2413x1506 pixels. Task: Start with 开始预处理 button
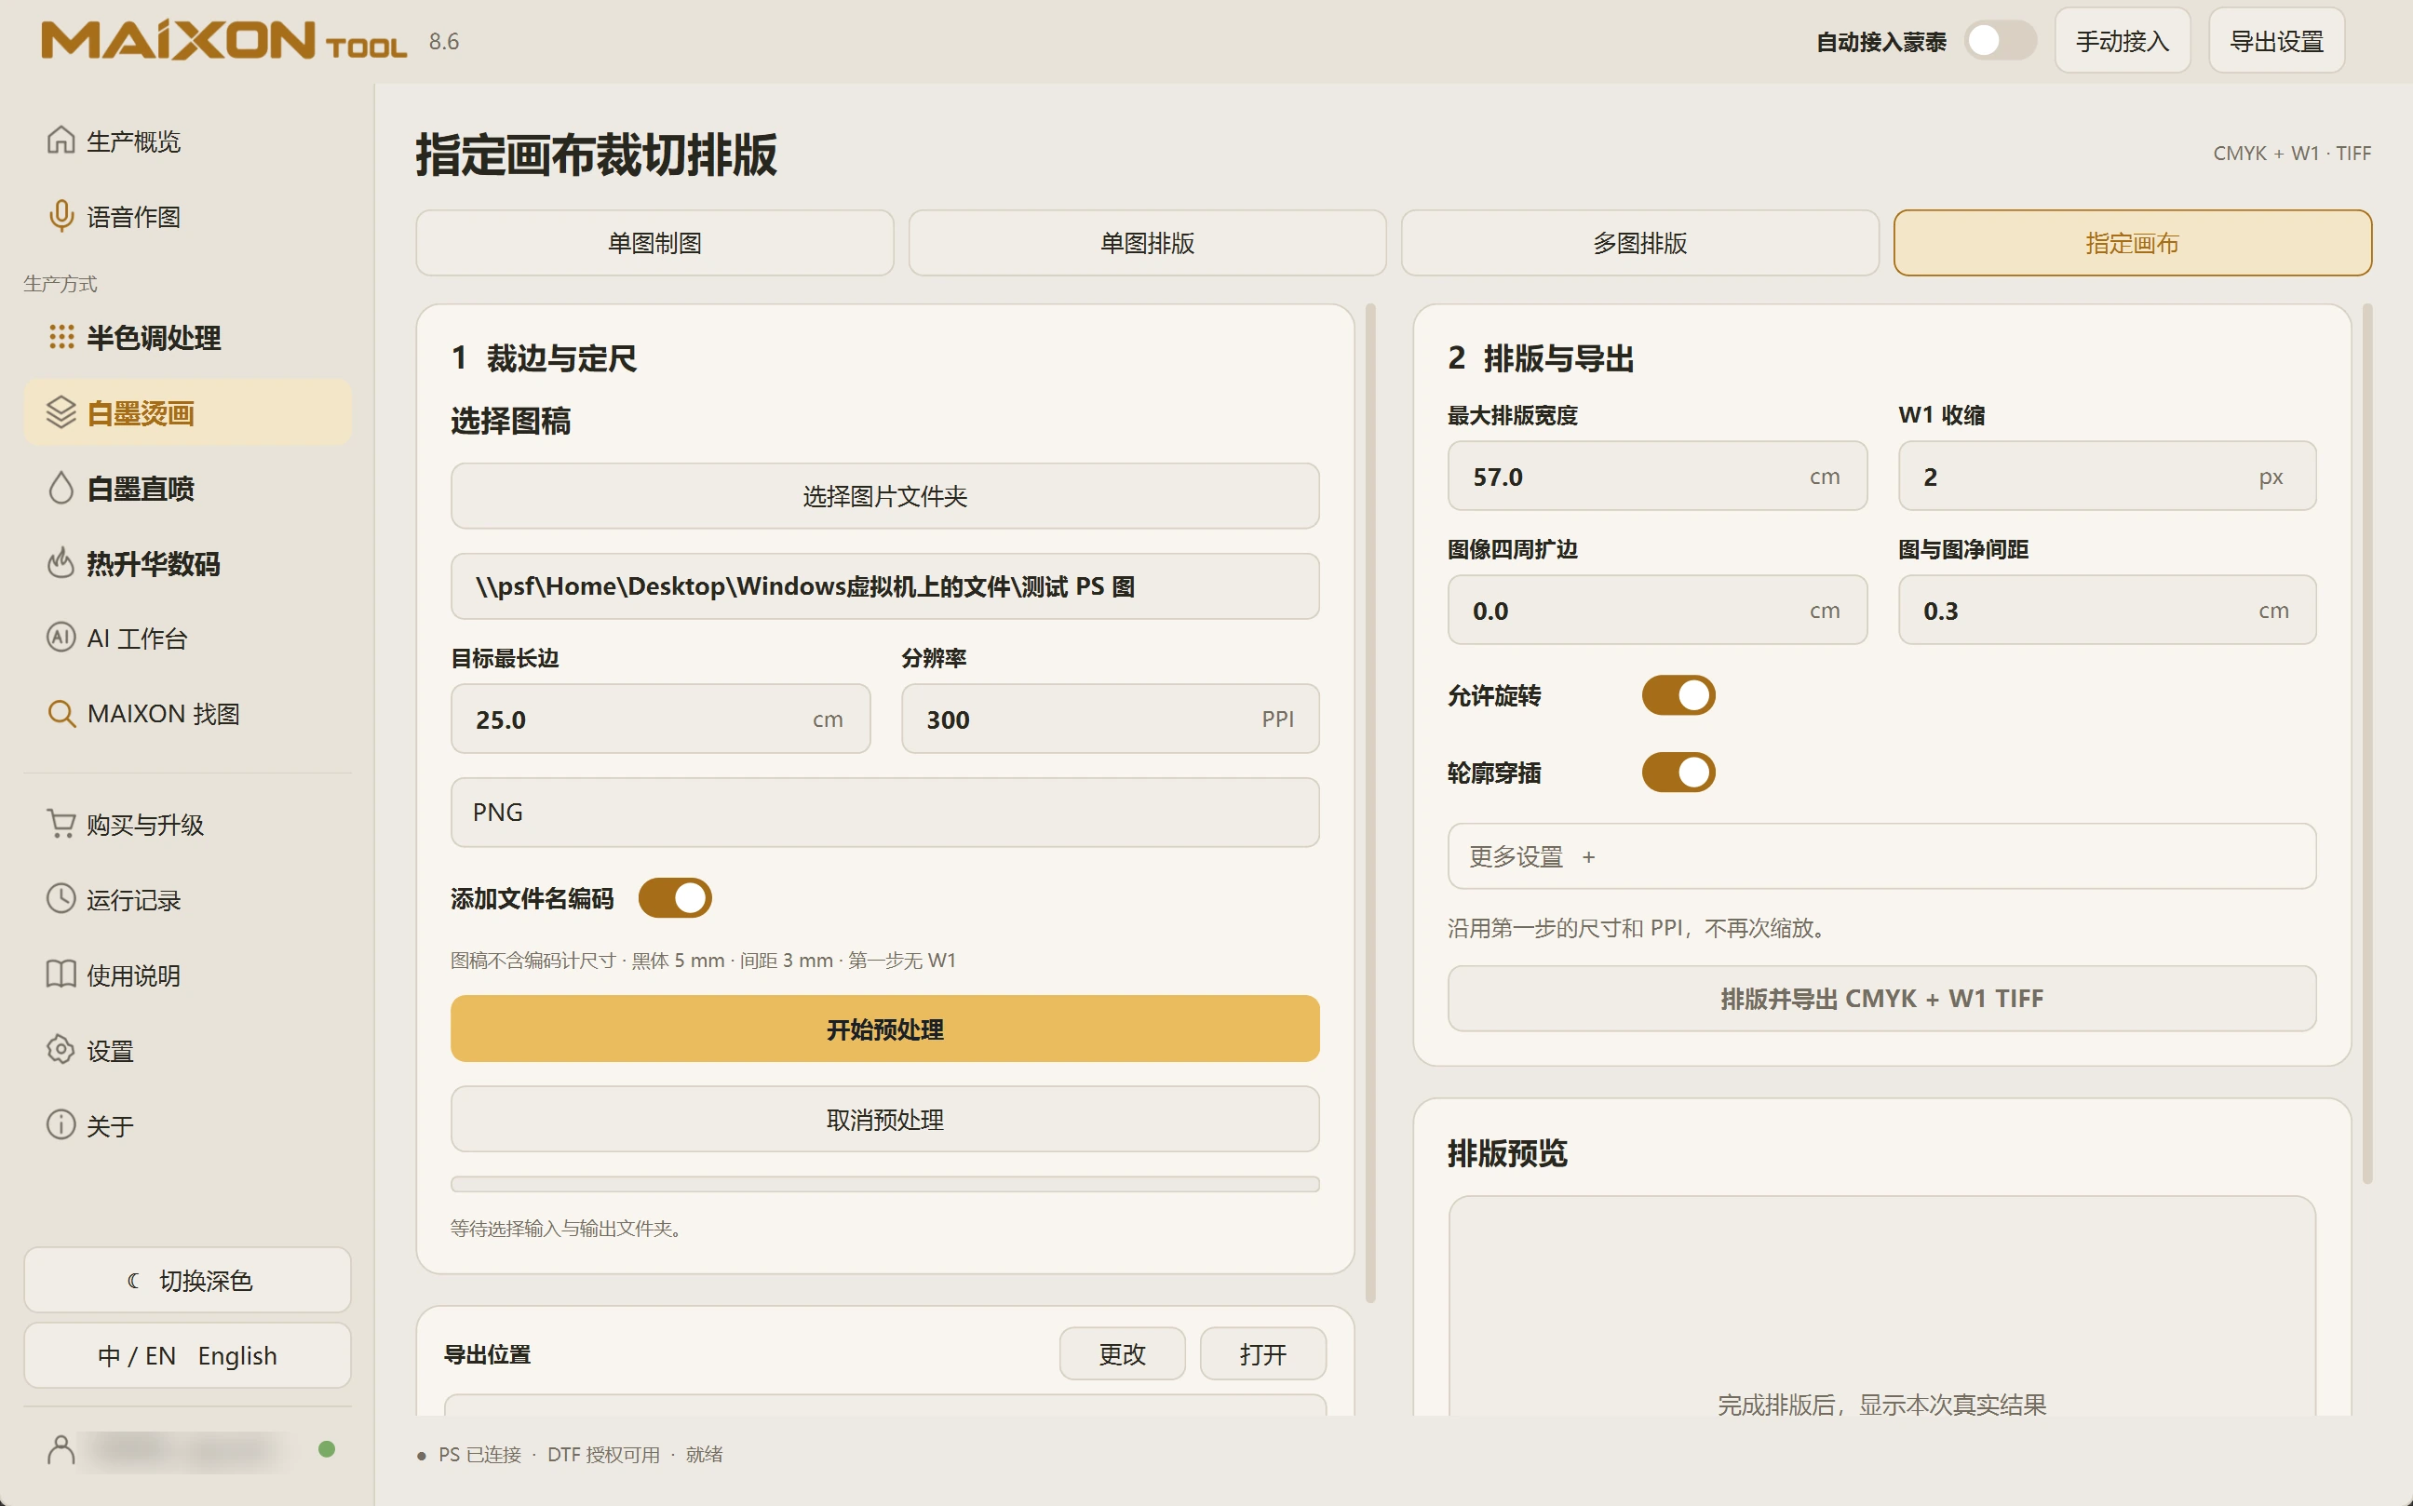tap(884, 1029)
